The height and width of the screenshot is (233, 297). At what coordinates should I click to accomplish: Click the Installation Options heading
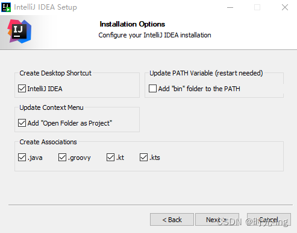(x=133, y=24)
